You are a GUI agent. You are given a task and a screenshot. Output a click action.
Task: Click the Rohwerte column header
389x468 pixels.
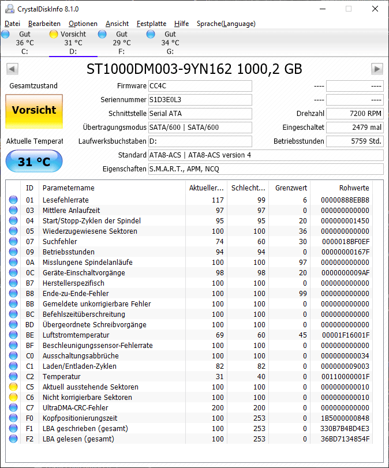342,188
